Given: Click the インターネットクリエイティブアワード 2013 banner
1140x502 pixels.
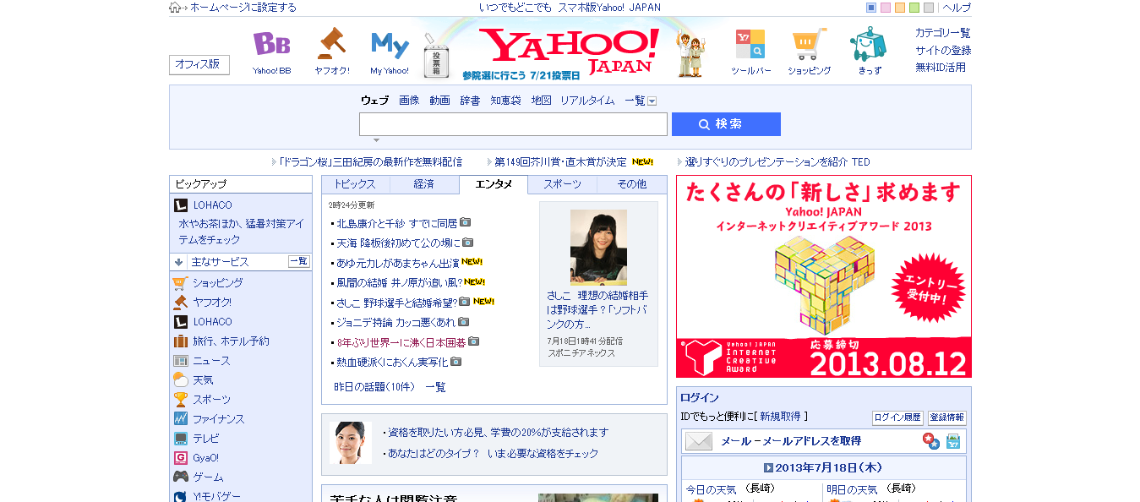Looking at the screenshot, I should pyautogui.click(x=824, y=276).
